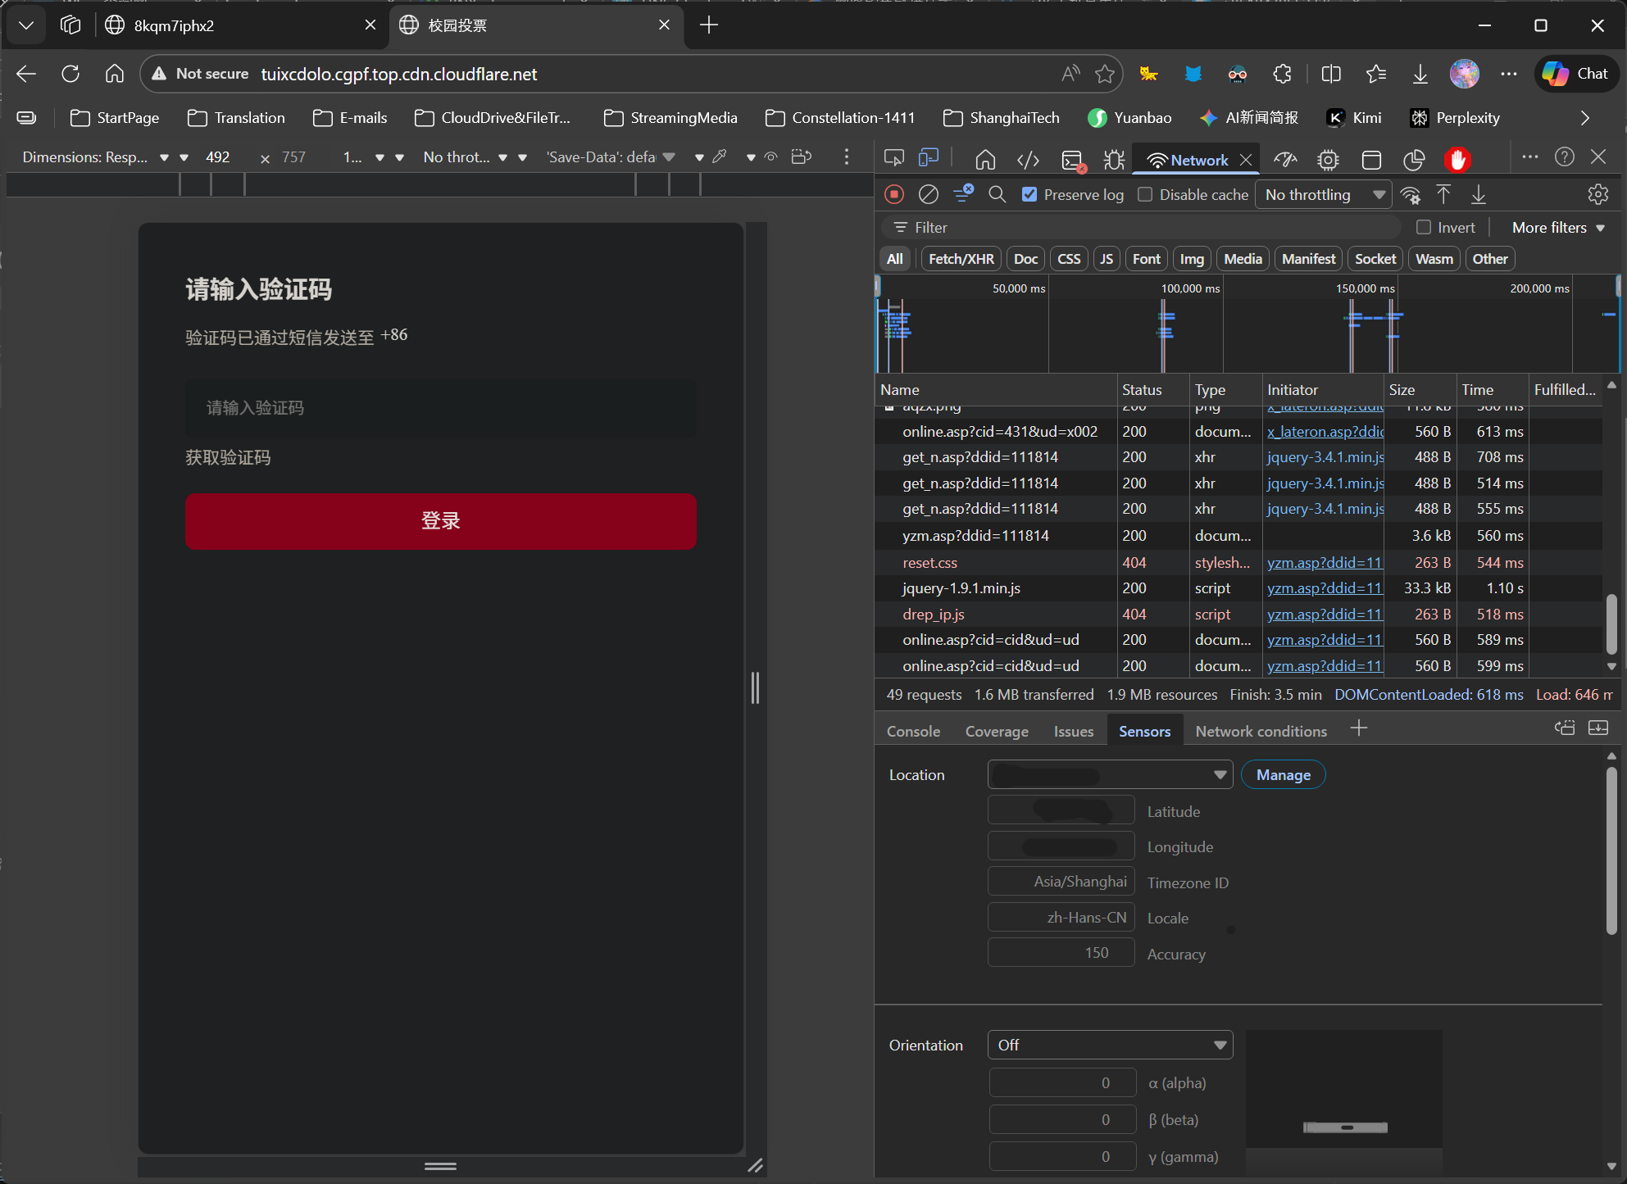1627x1184 pixels.
Task: Switch to the Console drawer tab
Action: click(x=913, y=731)
